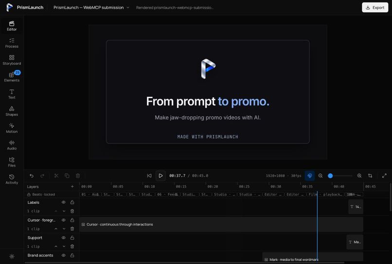Image resolution: width=392 pixels, height=264 pixels.
Task: Move the Support layer up
Action: coord(56,246)
